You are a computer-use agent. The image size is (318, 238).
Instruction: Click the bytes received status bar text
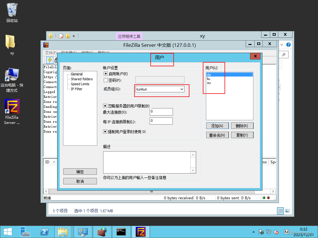click(x=179, y=198)
